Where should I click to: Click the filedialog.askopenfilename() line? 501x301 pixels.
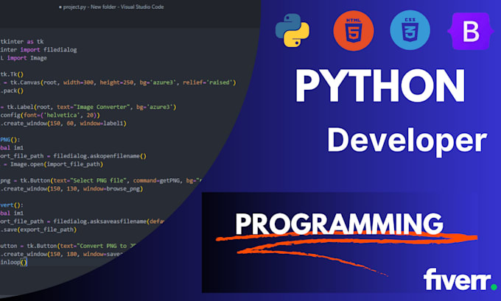tap(73, 156)
